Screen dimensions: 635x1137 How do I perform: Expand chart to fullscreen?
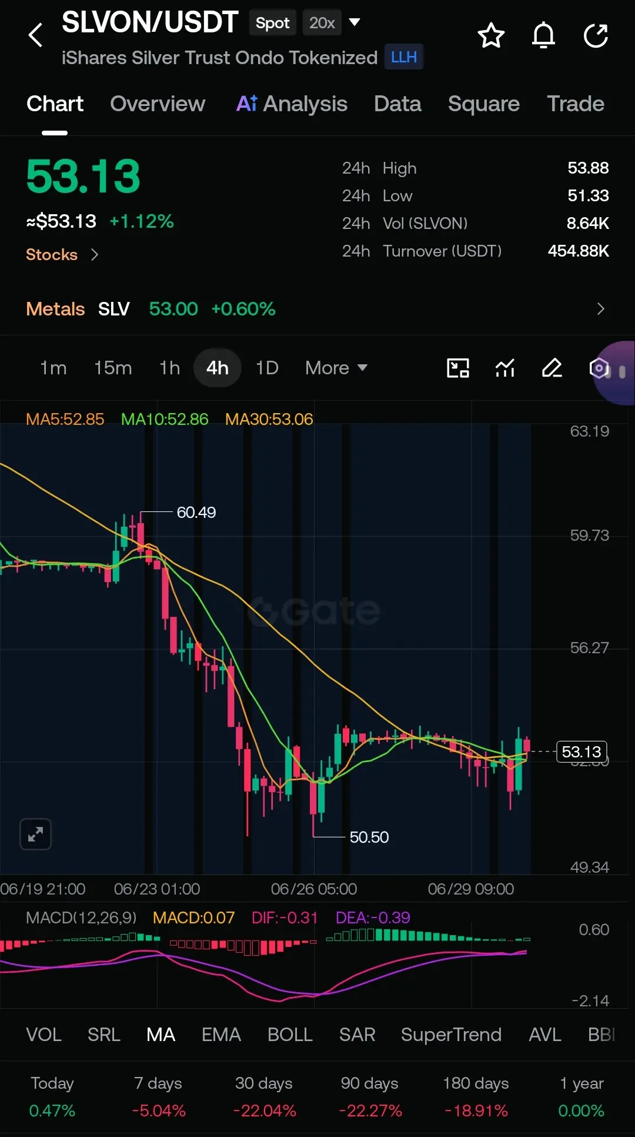point(36,834)
